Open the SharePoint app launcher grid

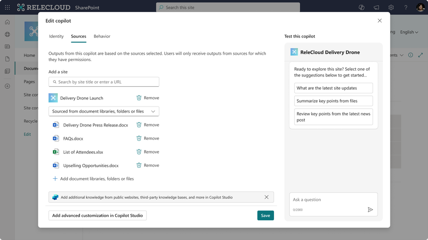pyautogui.click(x=7, y=7)
